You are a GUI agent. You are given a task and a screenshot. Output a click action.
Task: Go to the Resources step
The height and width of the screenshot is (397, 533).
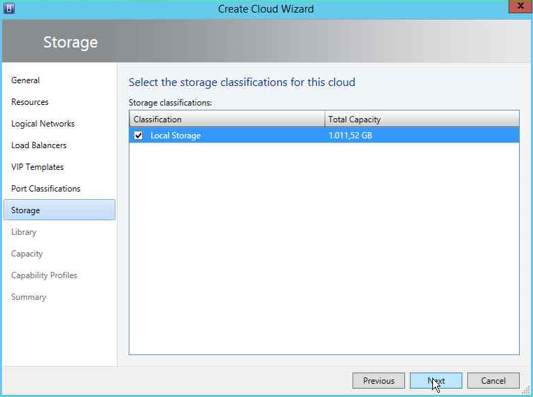pos(30,102)
